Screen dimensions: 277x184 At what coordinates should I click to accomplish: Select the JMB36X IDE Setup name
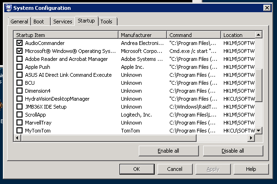(46, 107)
